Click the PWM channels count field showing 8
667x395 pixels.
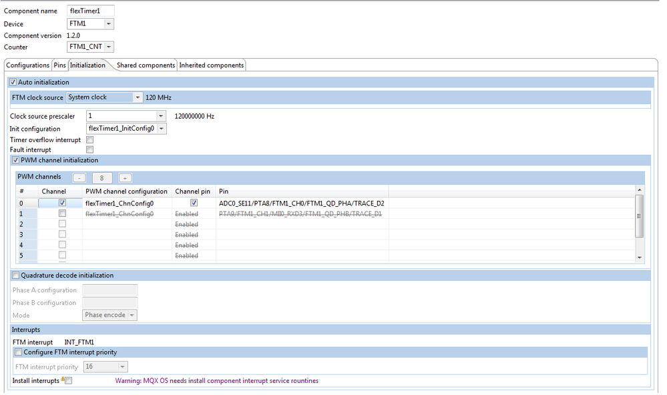(x=102, y=178)
